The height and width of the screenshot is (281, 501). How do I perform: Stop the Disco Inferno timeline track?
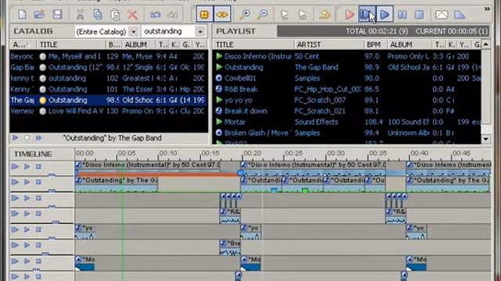[38, 166]
